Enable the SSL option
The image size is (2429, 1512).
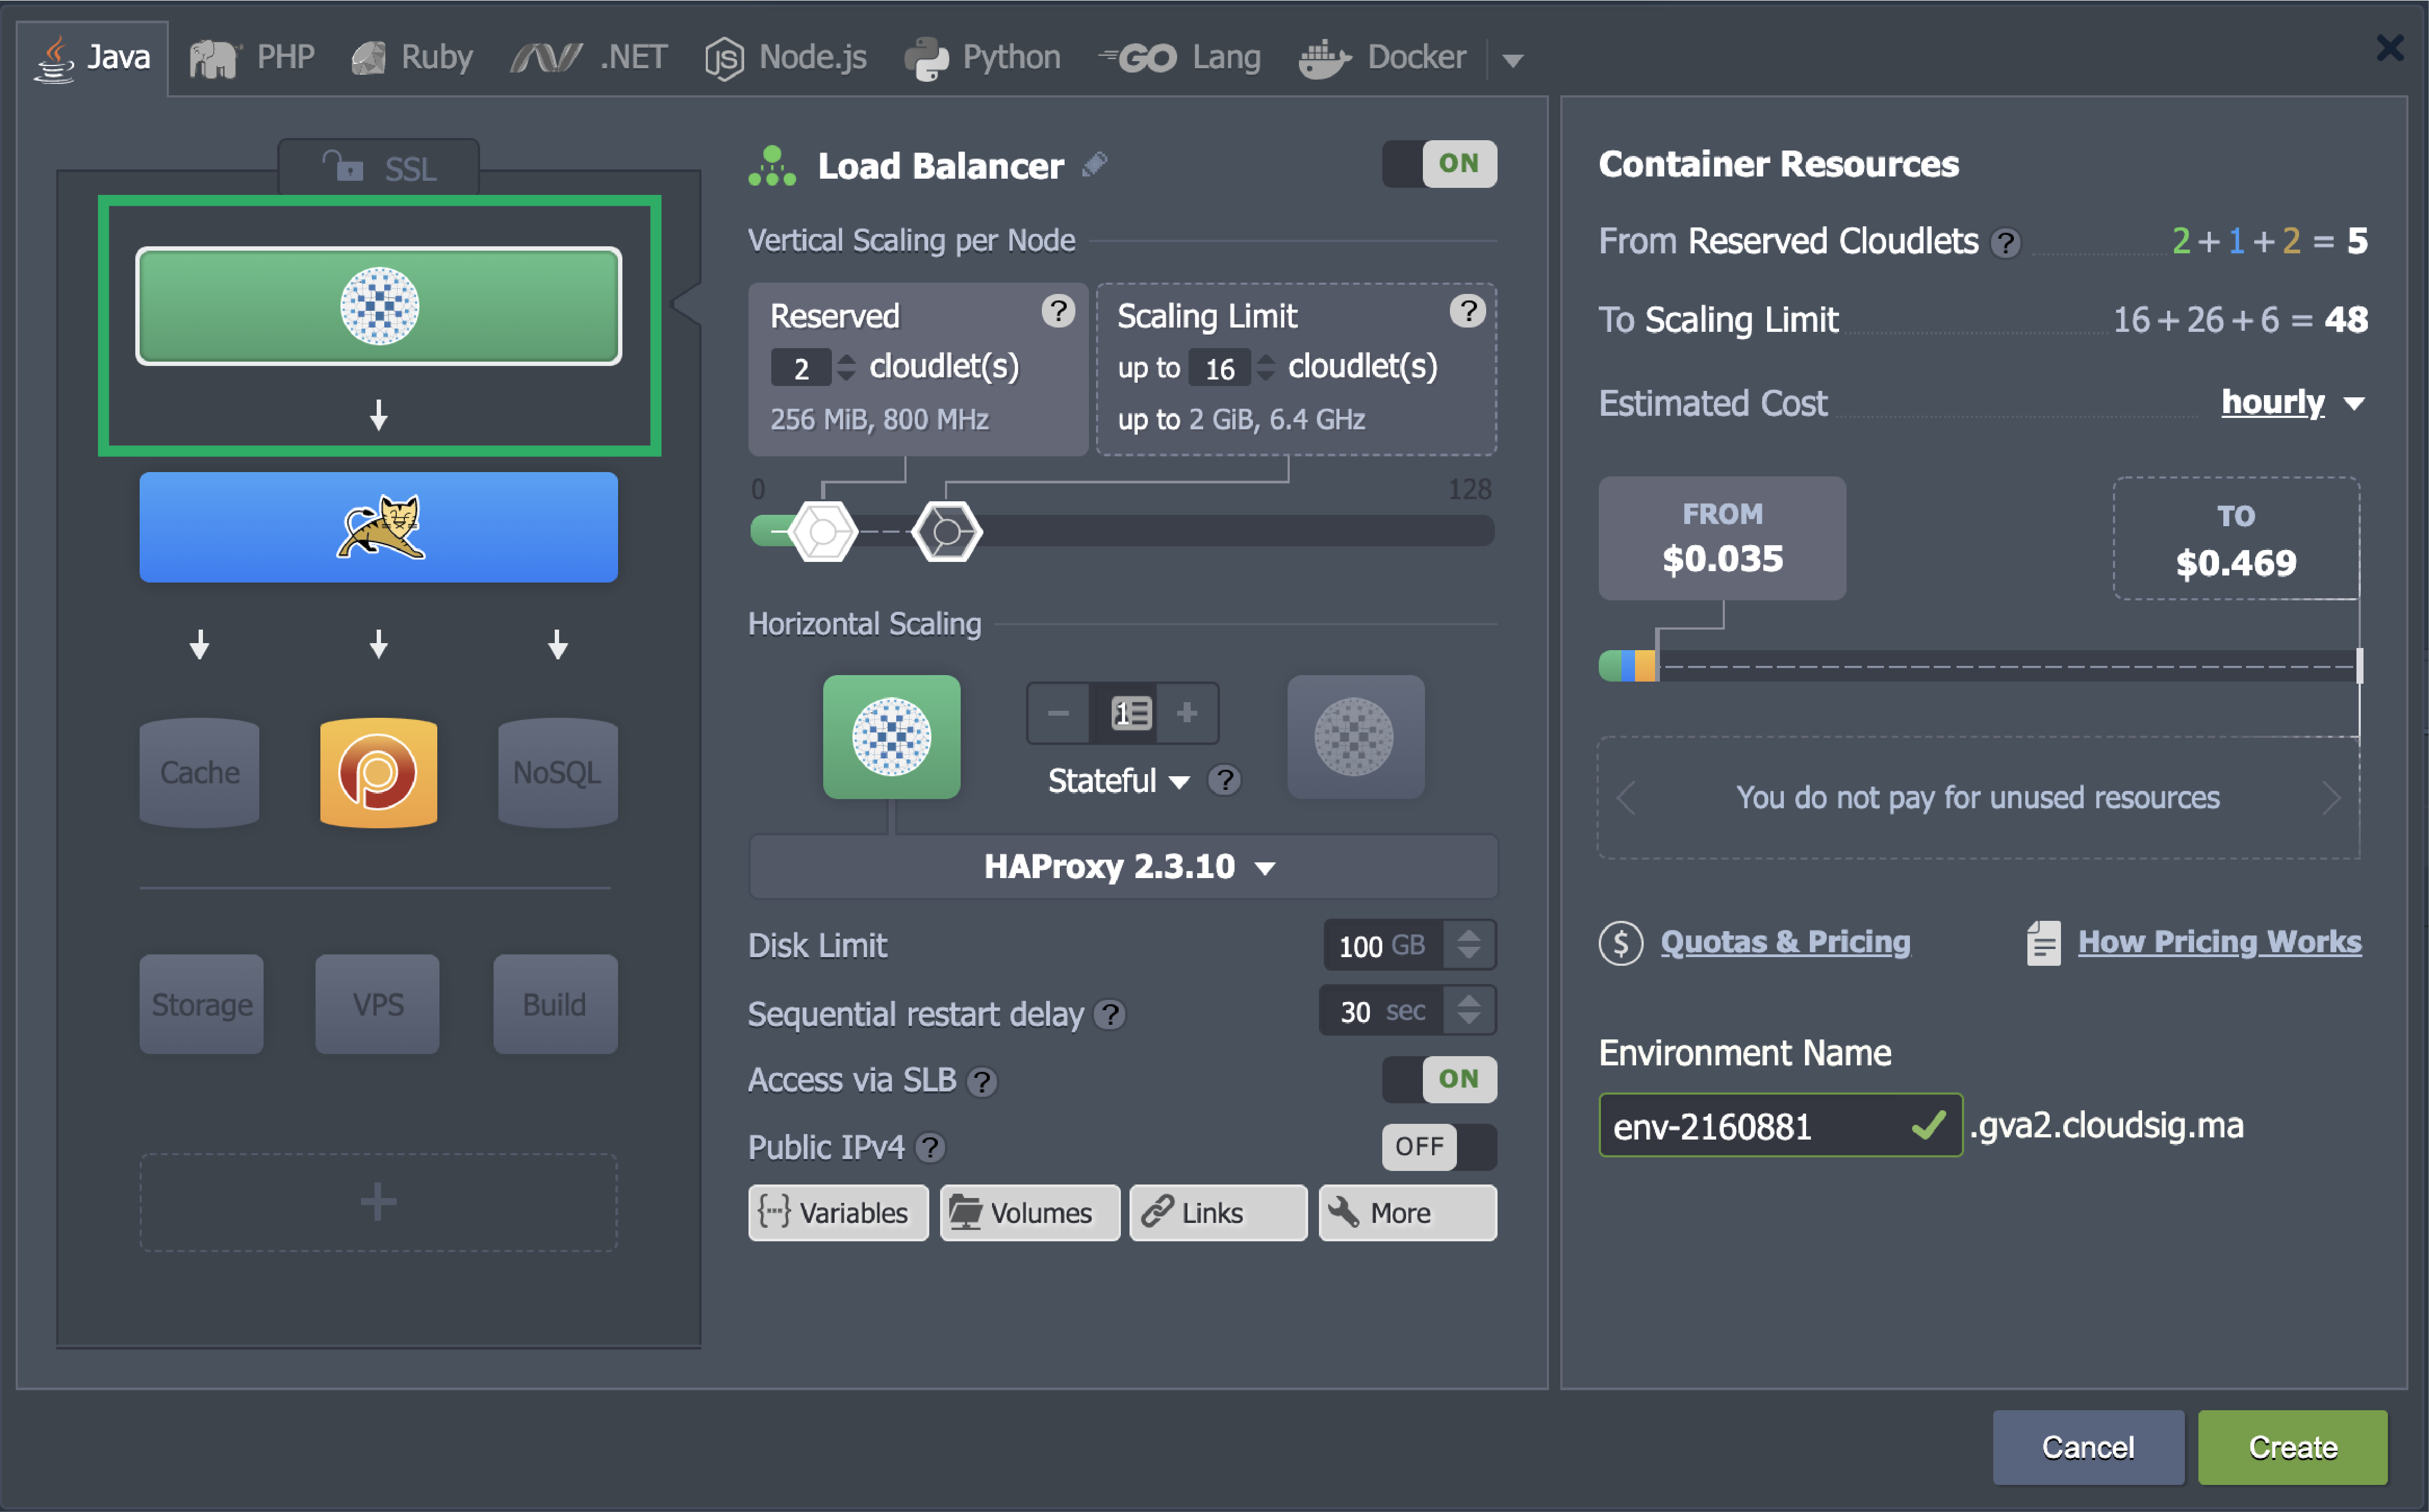click(379, 167)
